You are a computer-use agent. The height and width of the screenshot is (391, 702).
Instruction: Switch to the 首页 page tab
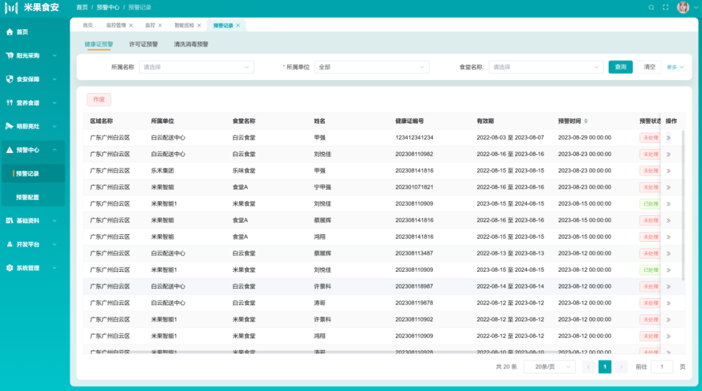click(88, 25)
